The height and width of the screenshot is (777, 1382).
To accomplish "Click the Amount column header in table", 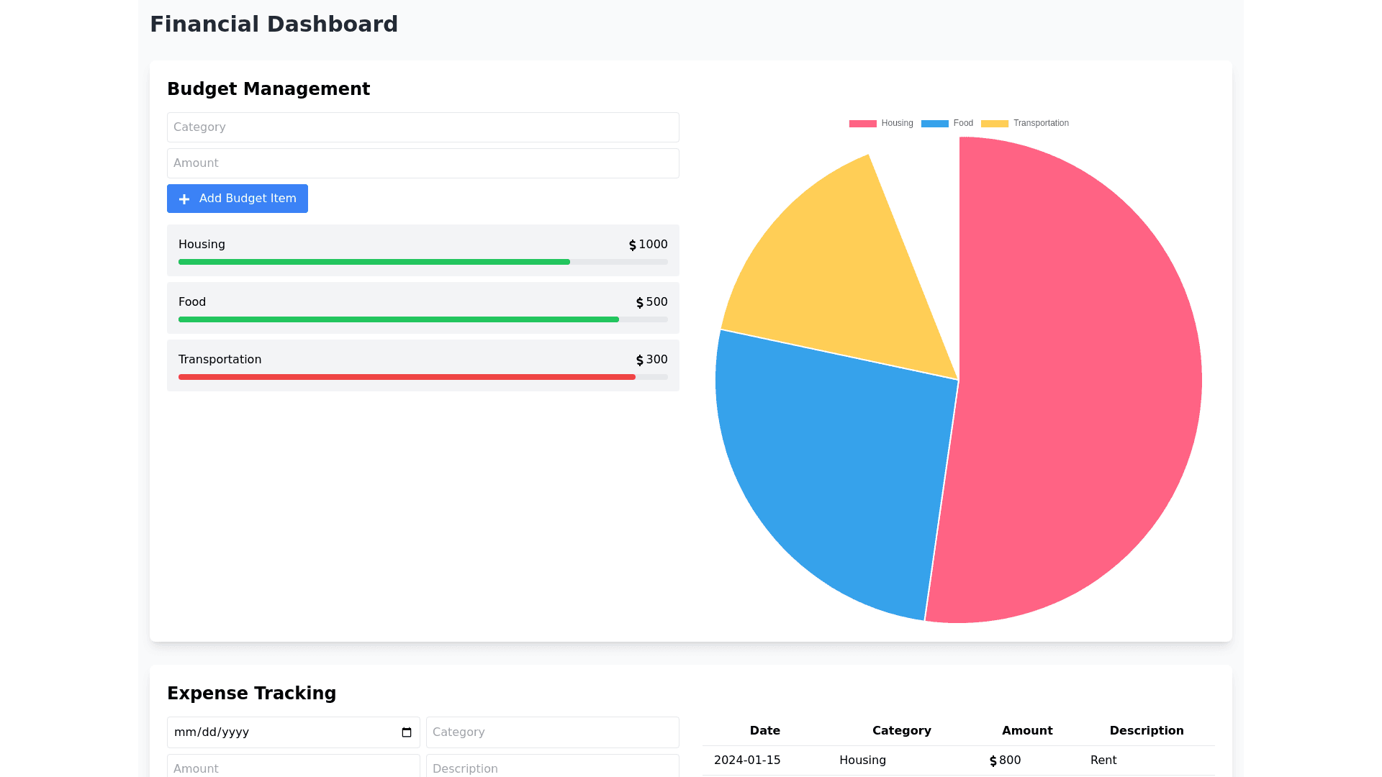I will 1027,731.
